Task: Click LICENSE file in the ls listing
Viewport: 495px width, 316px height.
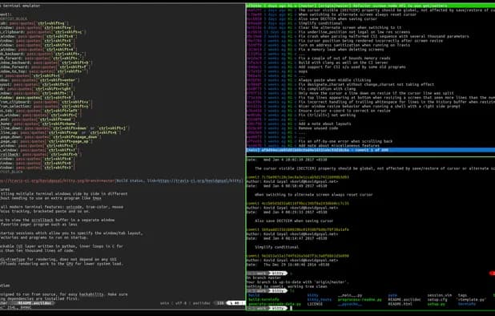Action: [315, 304]
